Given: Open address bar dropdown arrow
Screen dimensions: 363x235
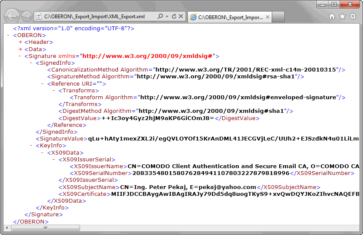Looking at the screenshot, I should tap(167, 17).
